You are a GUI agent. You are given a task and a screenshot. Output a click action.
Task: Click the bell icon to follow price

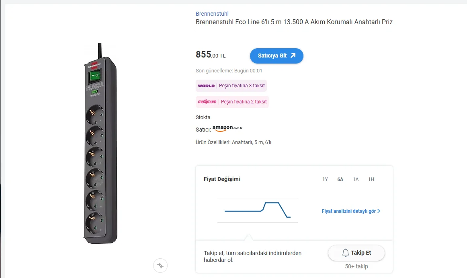345,253
